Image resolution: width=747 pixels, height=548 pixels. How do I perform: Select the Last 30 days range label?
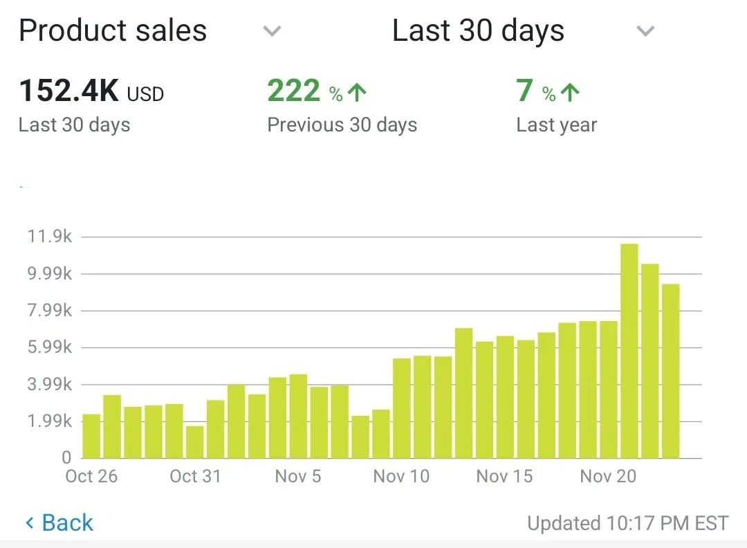478,31
